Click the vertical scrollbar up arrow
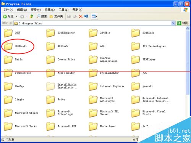The height and width of the screenshot is (143, 191). 188,29
